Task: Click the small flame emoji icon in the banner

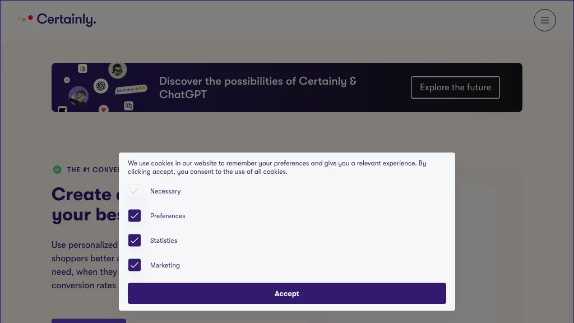Action: point(67,80)
